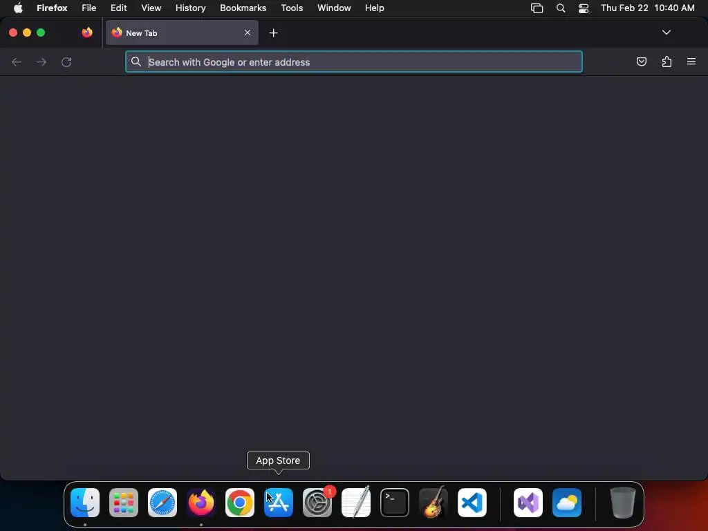
Task: Open the Bookmarks menu
Action: (243, 8)
